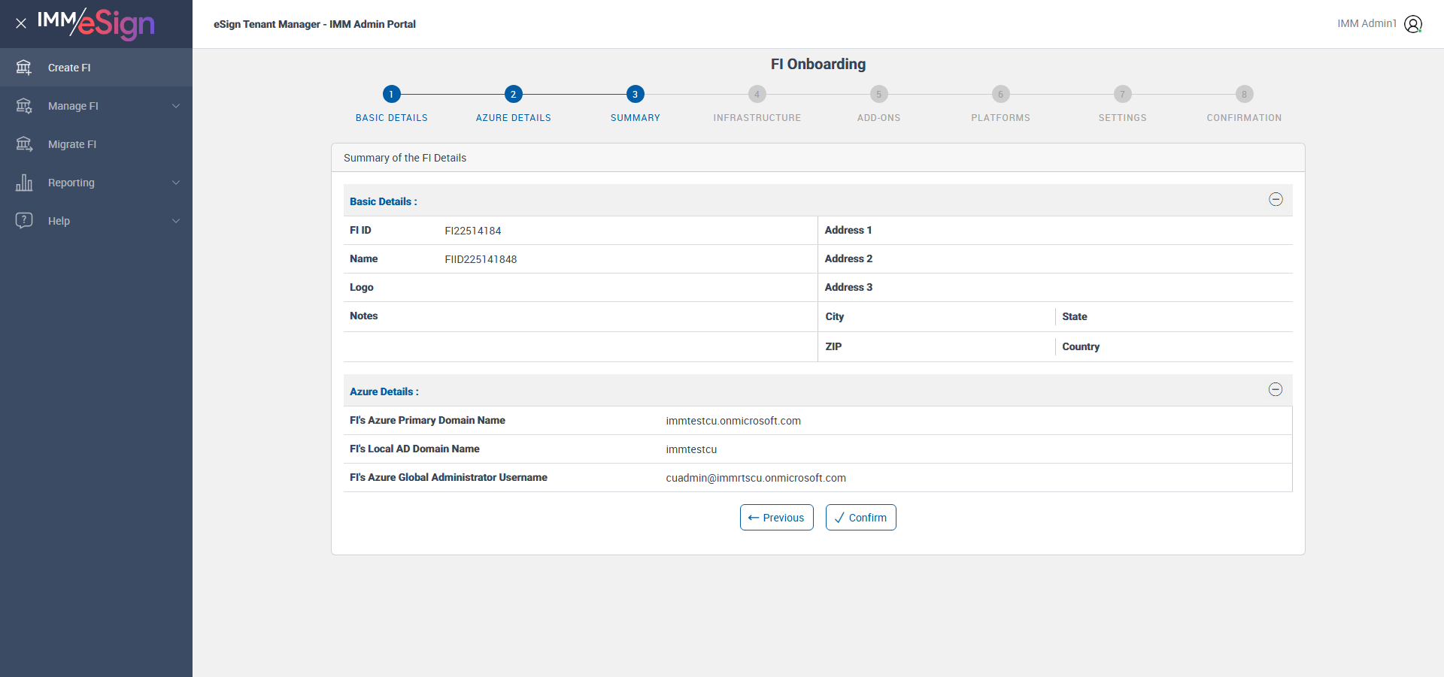Image resolution: width=1444 pixels, height=677 pixels.
Task: Click step 2 circle in wizard
Action: pos(513,94)
